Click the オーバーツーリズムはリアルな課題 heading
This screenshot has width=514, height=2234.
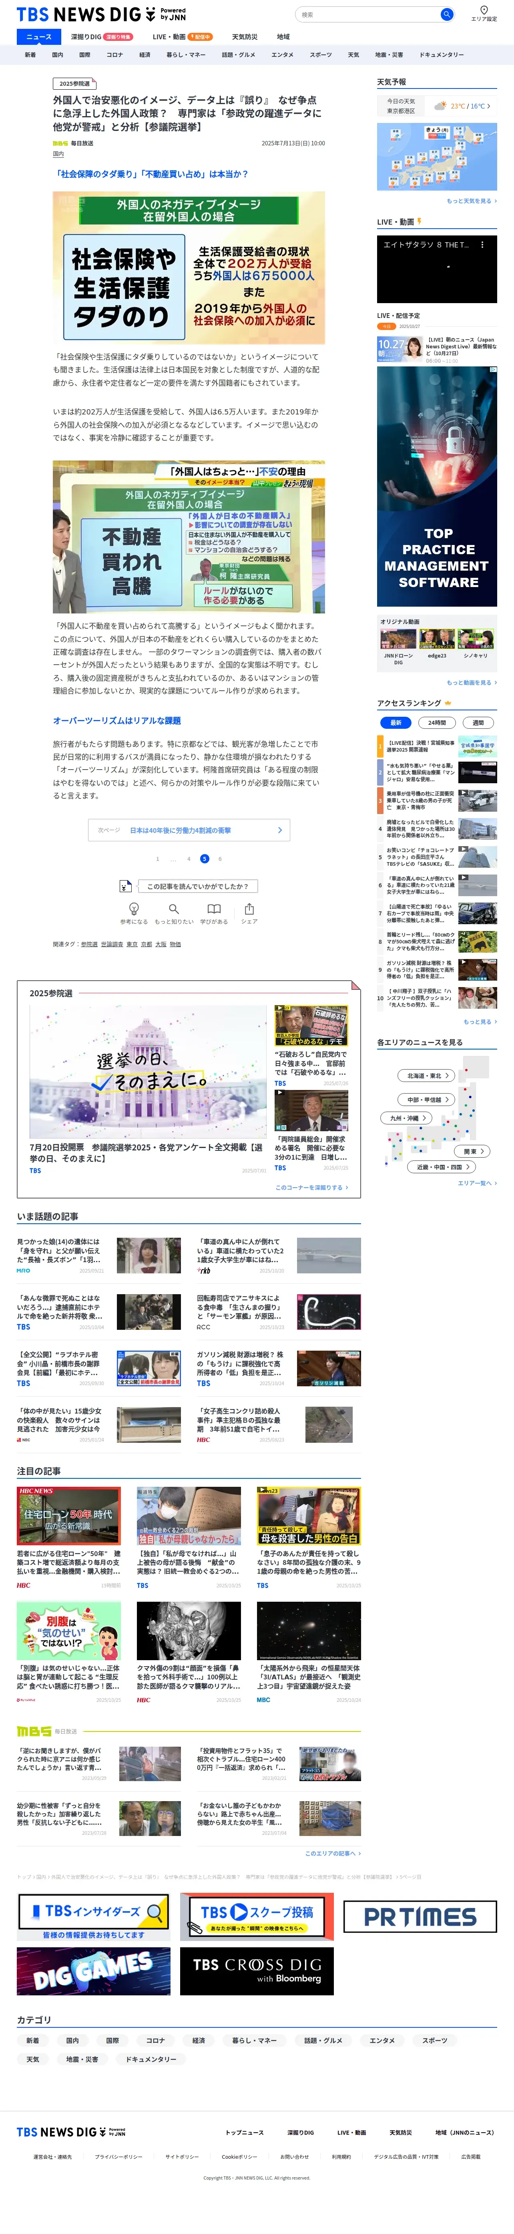click(x=117, y=721)
